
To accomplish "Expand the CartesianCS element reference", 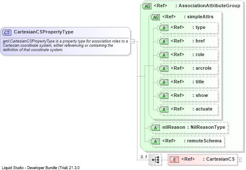I will tap(240, 160).
